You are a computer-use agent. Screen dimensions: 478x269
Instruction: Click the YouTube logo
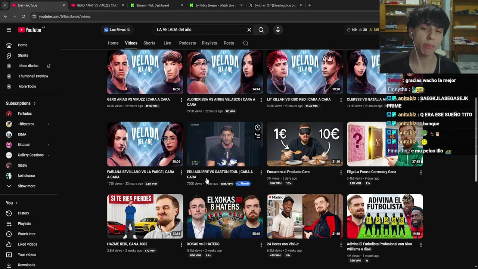point(30,30)
